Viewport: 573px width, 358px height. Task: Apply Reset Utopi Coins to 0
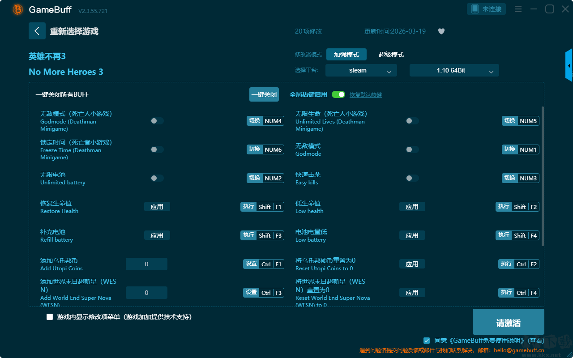412,264
